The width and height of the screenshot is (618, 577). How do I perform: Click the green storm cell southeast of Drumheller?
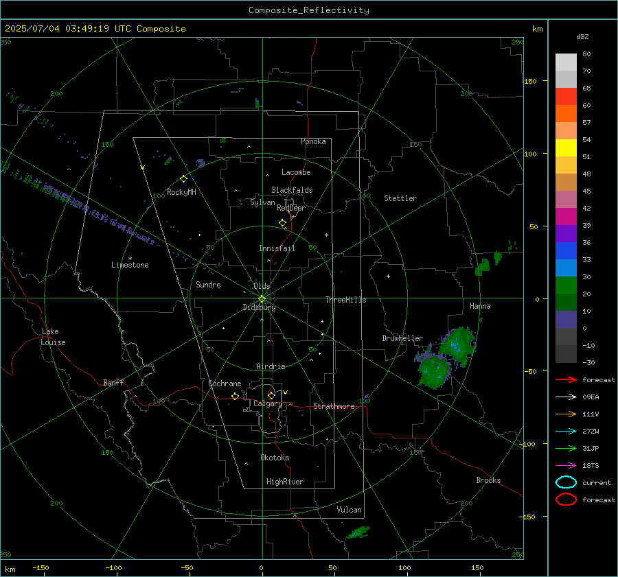click(x=435, y=372)
